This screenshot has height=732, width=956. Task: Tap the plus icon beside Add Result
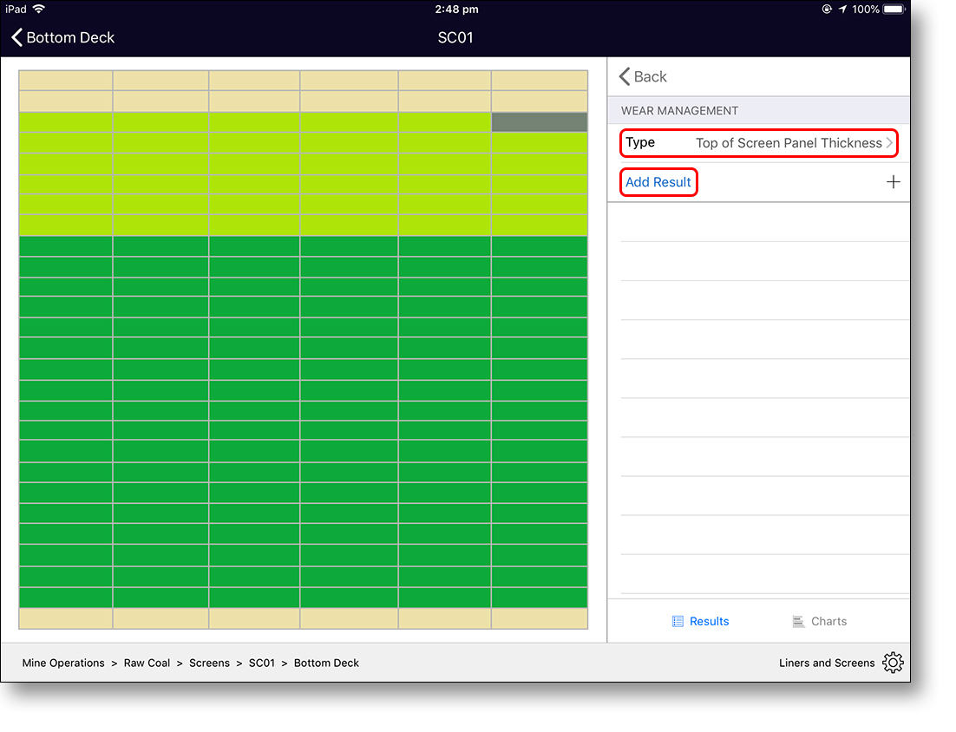click(x=894, y=182)
